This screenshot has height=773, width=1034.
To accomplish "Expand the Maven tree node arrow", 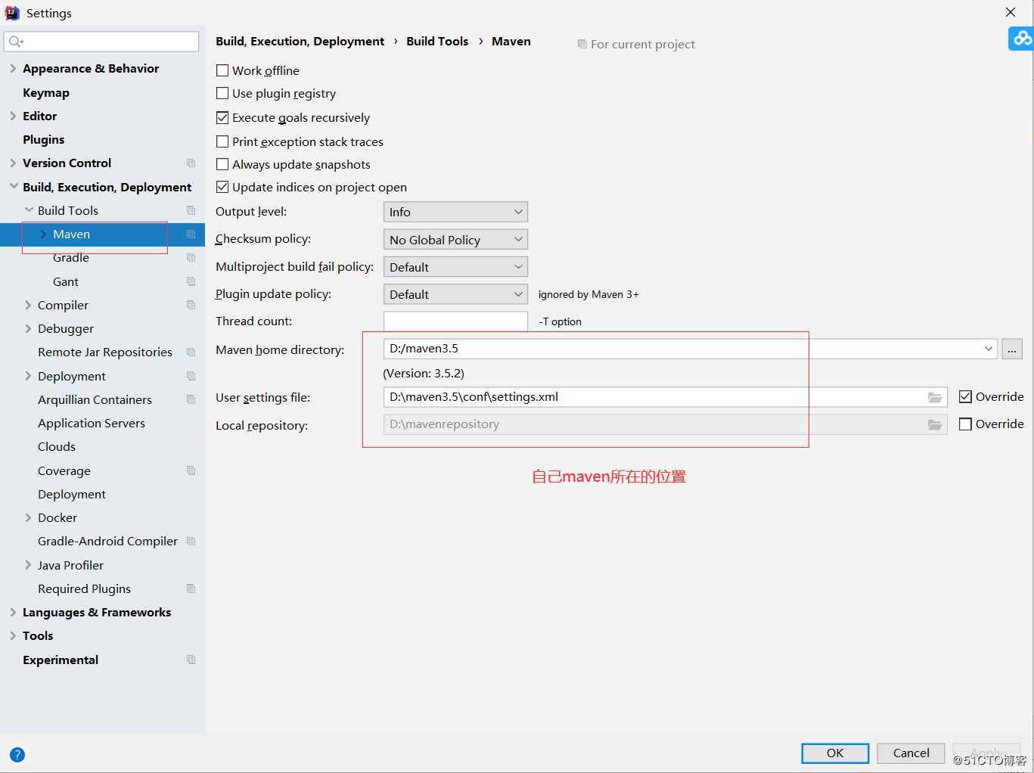I will (43, 234).
